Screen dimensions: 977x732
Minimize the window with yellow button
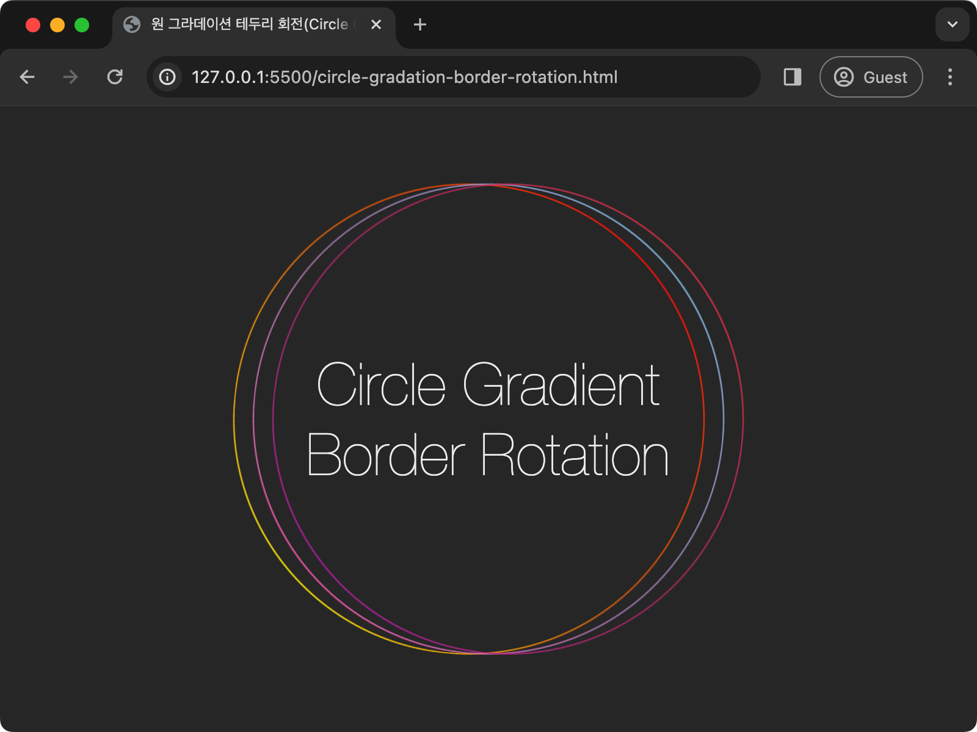coord(57,24)
